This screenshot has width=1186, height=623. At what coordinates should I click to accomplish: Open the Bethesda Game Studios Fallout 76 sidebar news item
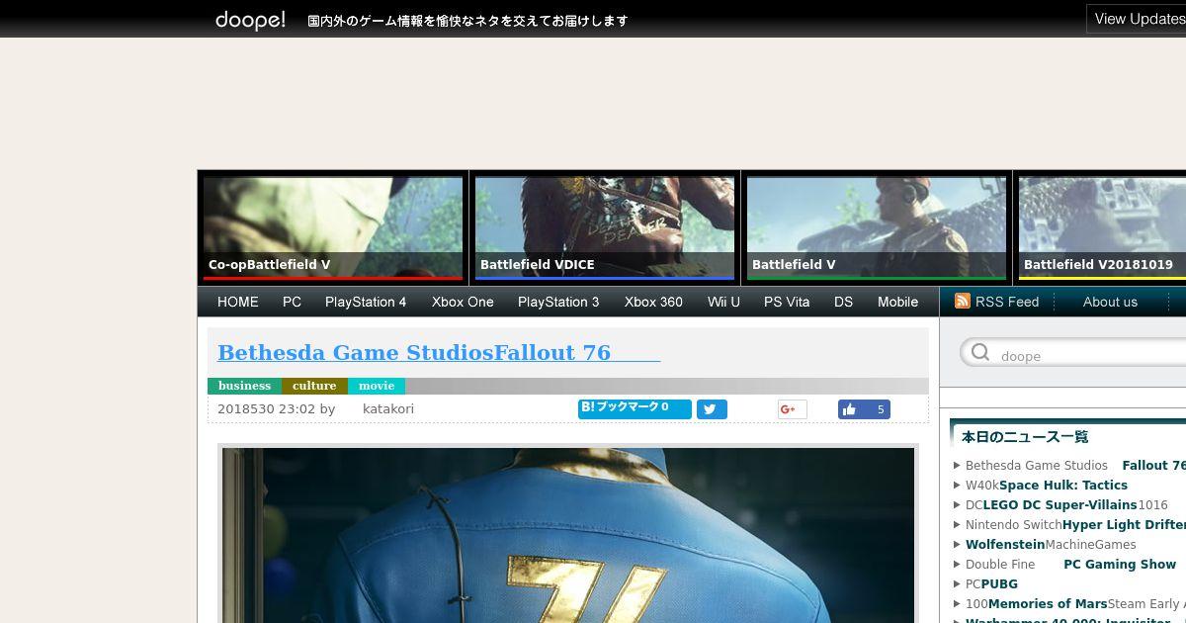coord(1075,465)
